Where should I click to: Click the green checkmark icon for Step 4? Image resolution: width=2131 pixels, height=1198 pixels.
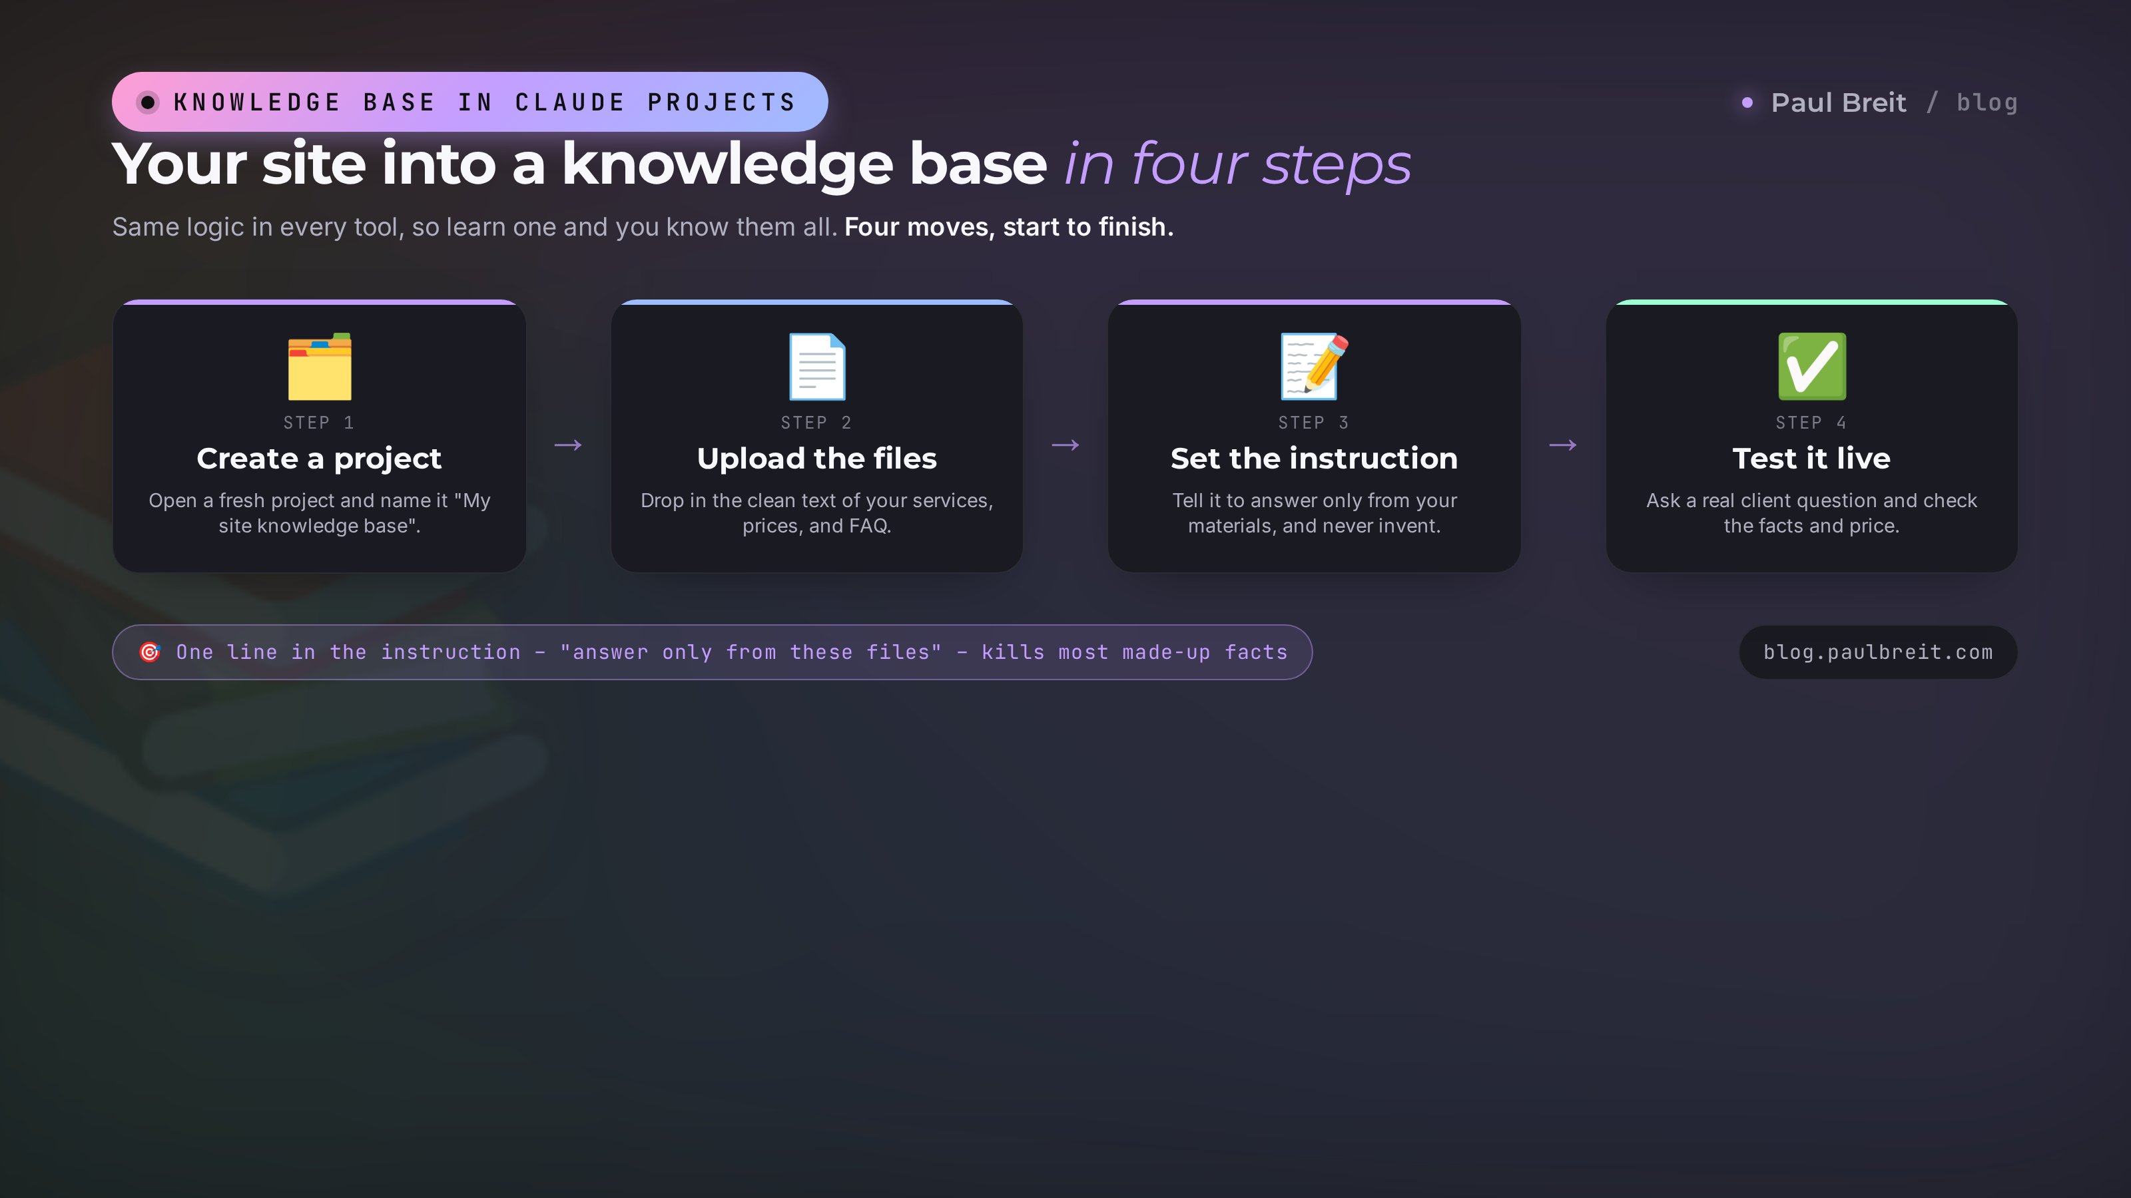tap(1811, 366)
